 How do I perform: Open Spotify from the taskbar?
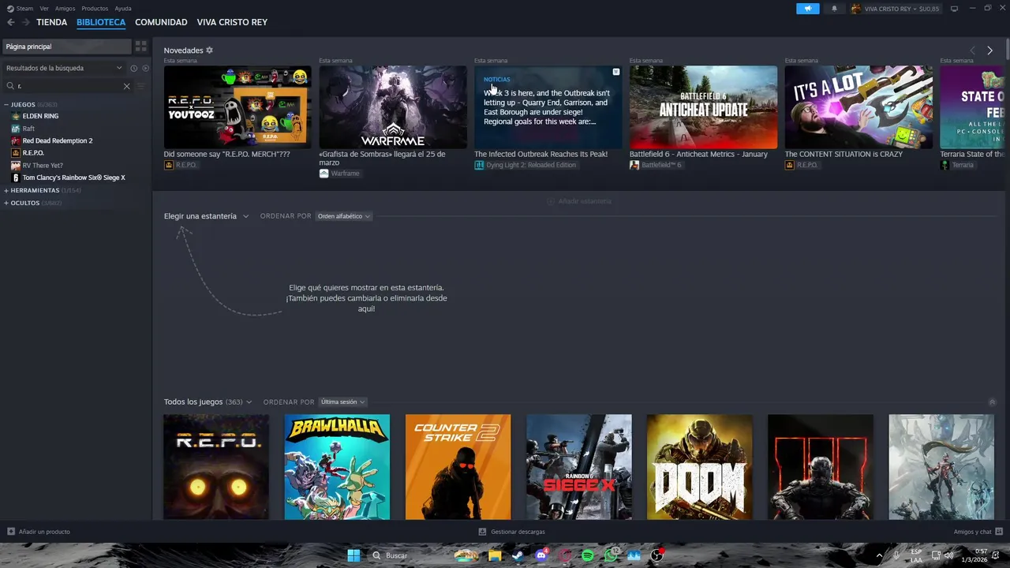pos(587,555)
